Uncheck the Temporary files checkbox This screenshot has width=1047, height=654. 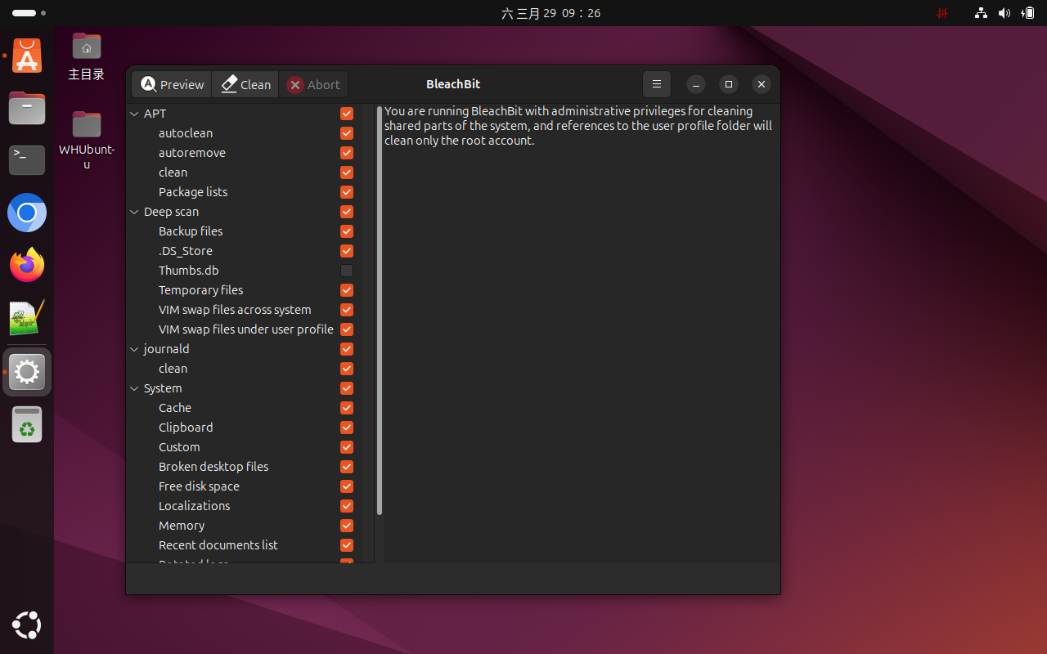click(x=347, y=290)
